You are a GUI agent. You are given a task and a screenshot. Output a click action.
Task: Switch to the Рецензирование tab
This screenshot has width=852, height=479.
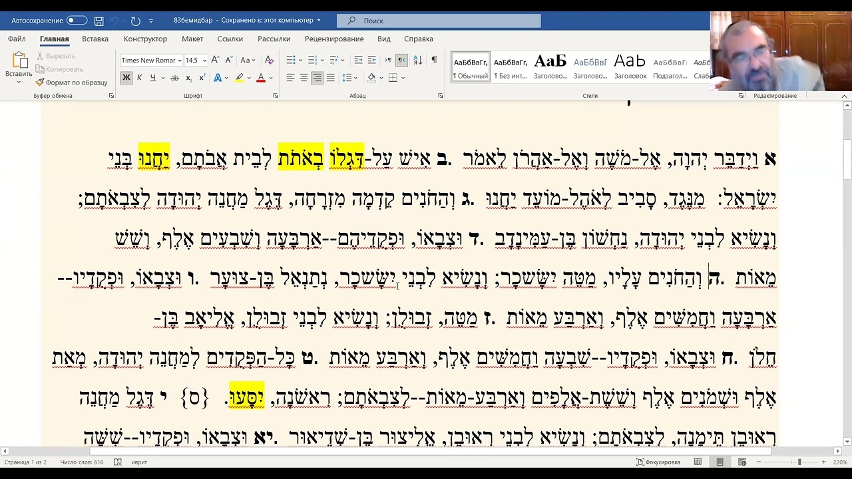334,39
